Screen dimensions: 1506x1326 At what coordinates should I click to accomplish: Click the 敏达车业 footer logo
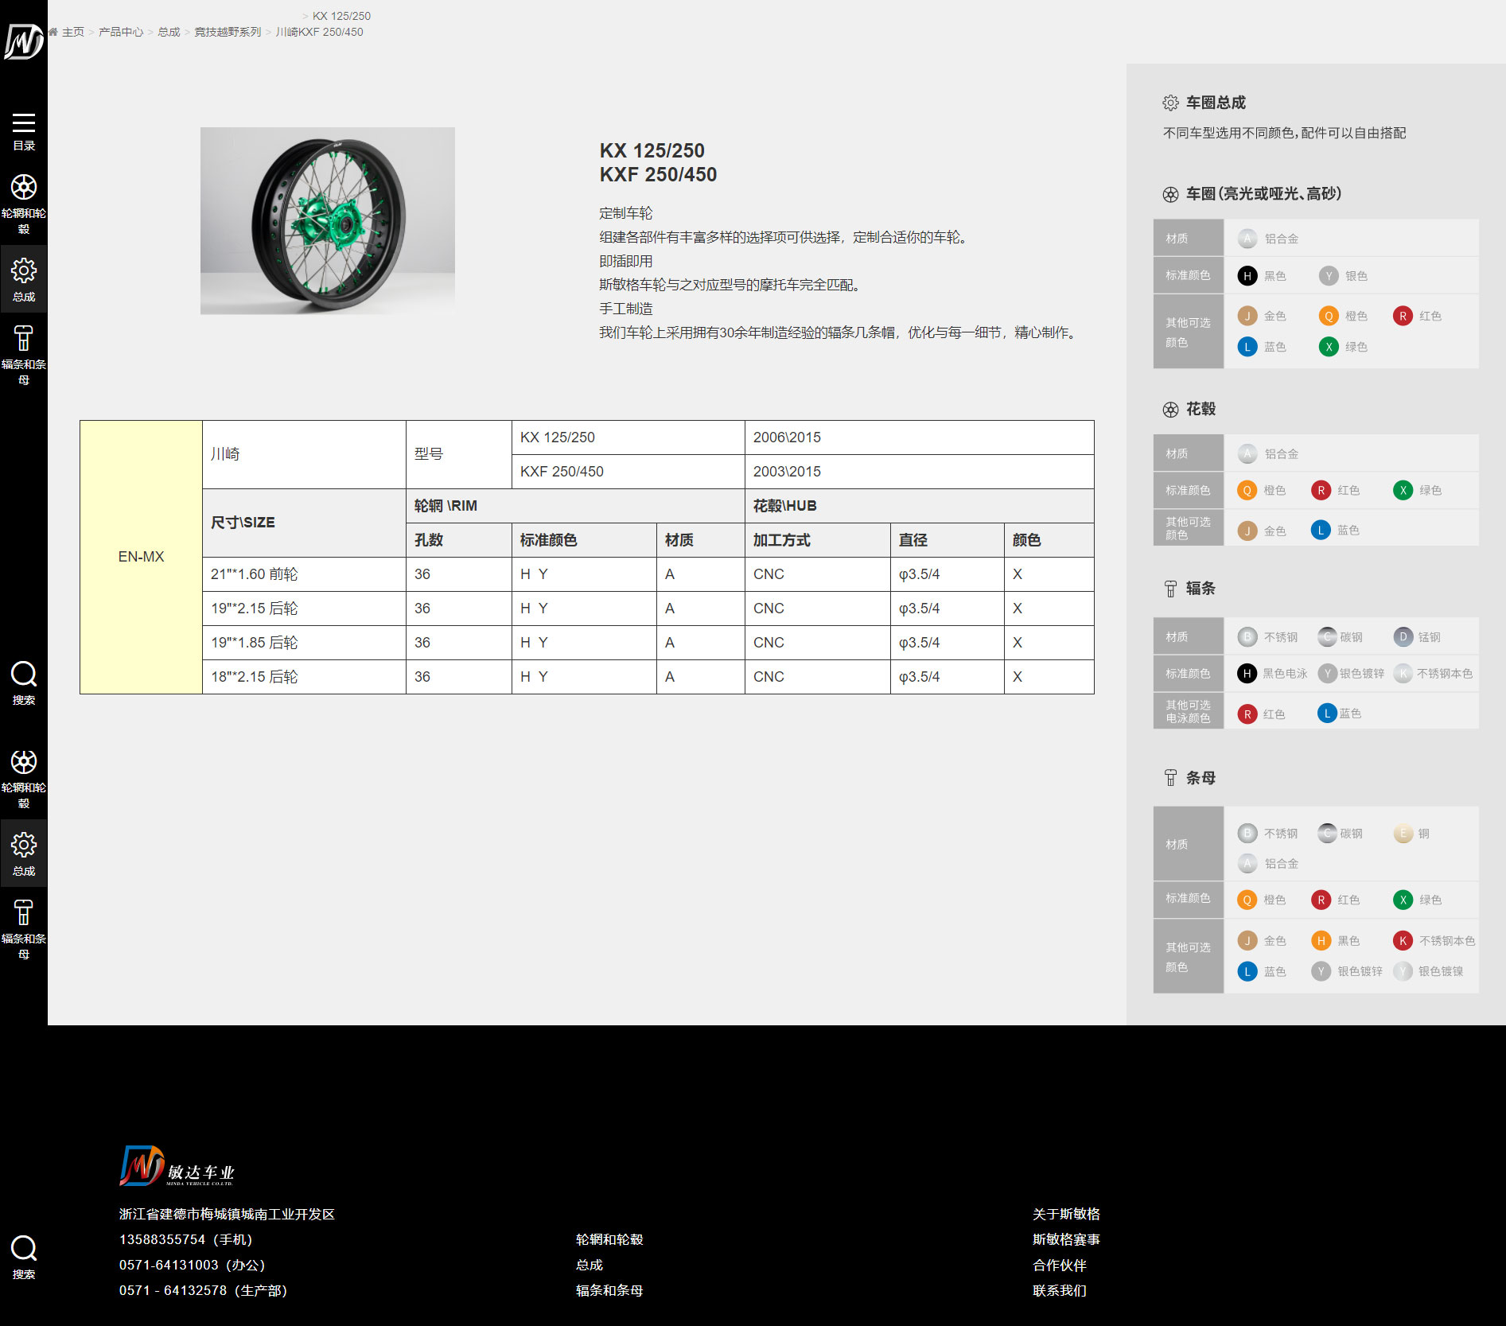click(x=177, y=1166)
